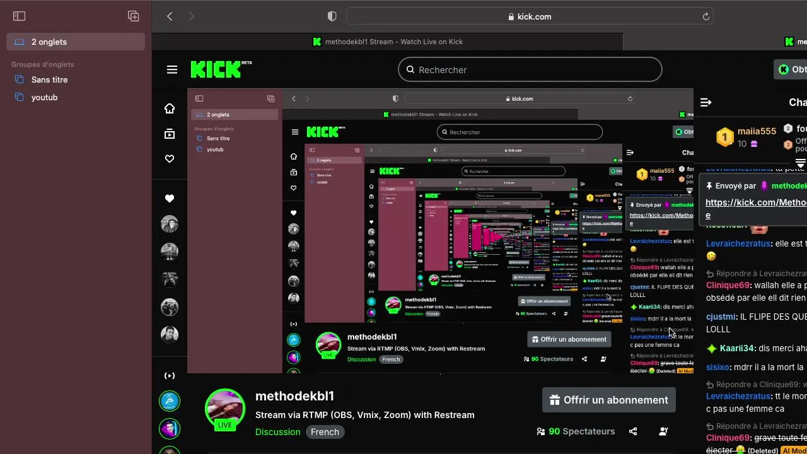807x454 pixels.
Task: Collapse the chat panel with the arrow icon
Action: [x=706, y=102]
